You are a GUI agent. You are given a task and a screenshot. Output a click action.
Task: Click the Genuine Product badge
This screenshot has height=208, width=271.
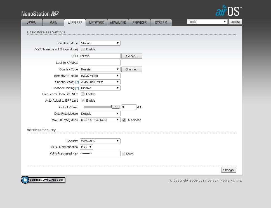(x=43, y=180)
